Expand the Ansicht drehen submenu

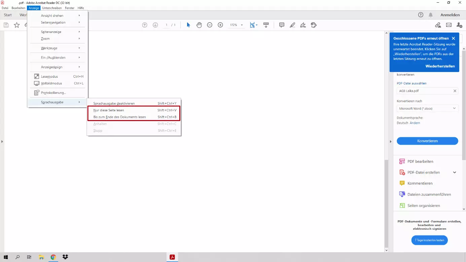point(58,15)
